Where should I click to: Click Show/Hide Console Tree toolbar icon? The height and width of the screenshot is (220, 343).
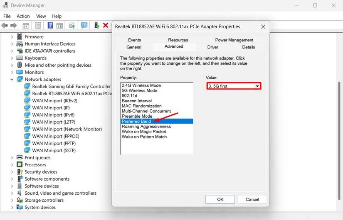click(x=26, y=26)
